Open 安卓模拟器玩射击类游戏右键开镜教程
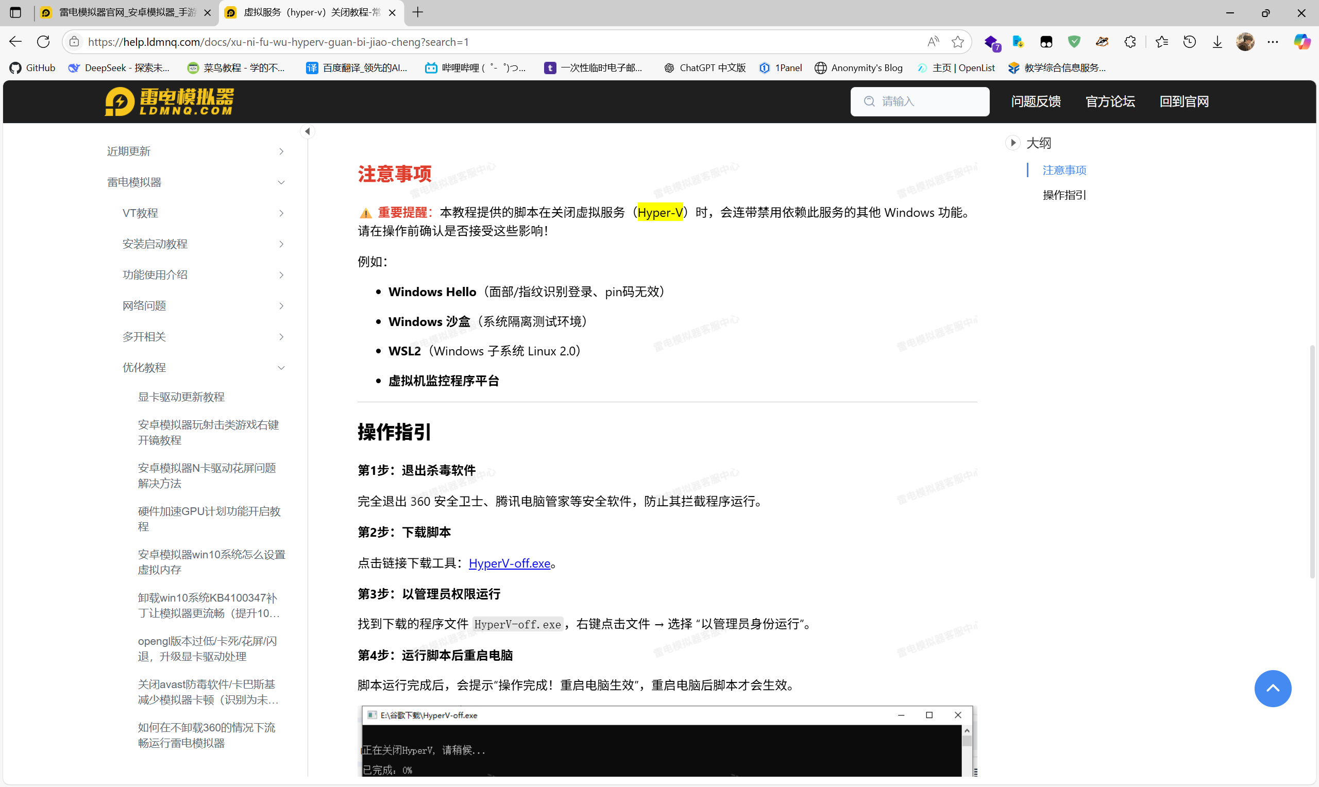Image resolution: width=1319 pixels, height=787 pixels. tap(208, 432)
